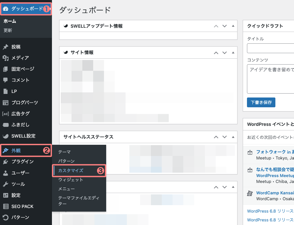294x225 pixels.
Task: Select メニュー in the 外観 flyout
Action: [x=66, y=189]
